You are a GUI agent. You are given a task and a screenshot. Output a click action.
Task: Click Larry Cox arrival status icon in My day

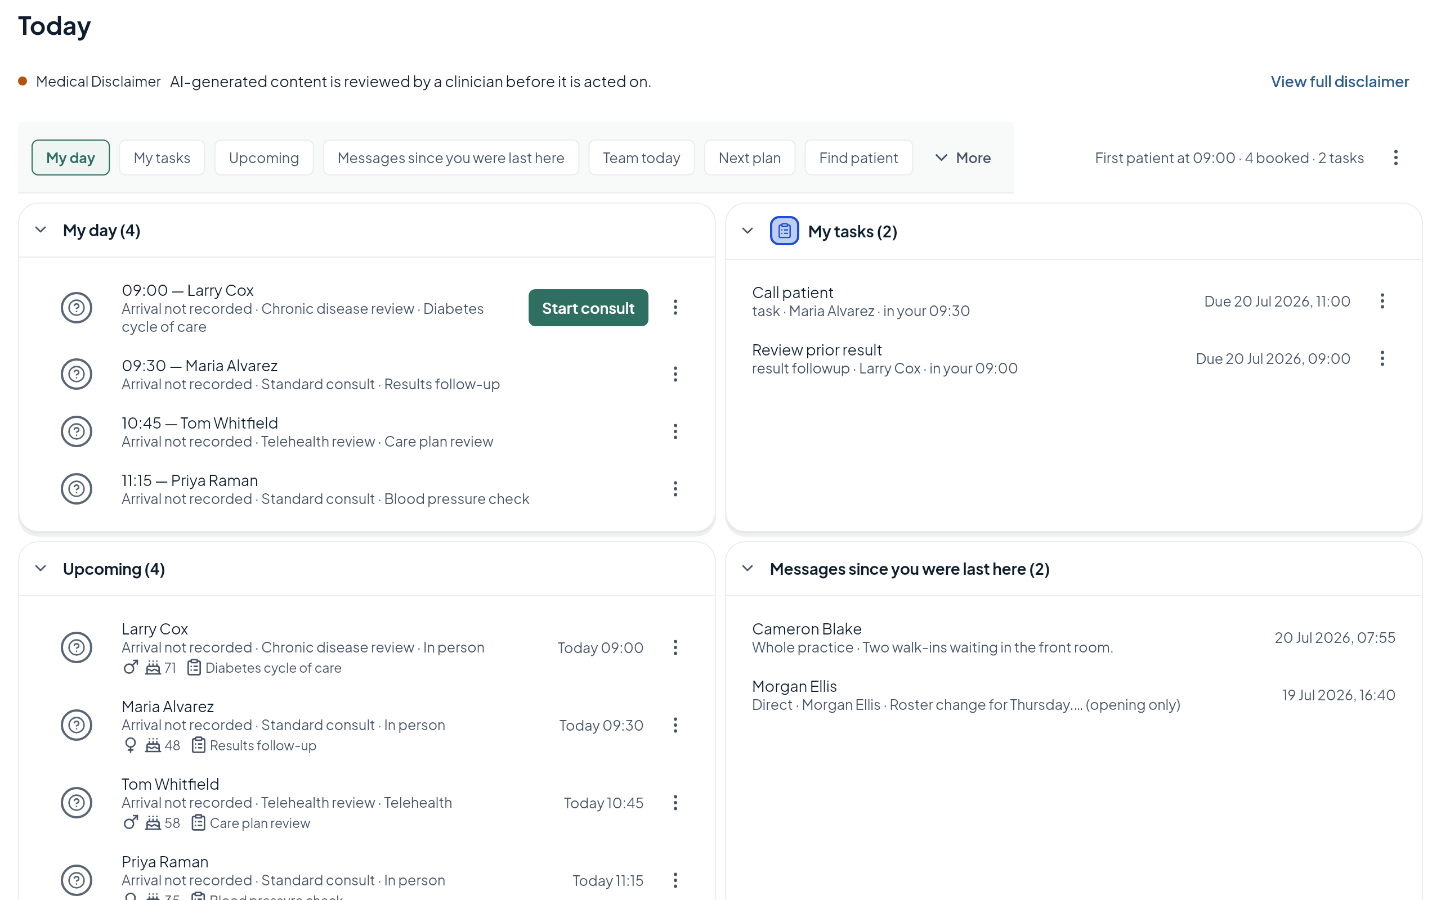[76, 308]
